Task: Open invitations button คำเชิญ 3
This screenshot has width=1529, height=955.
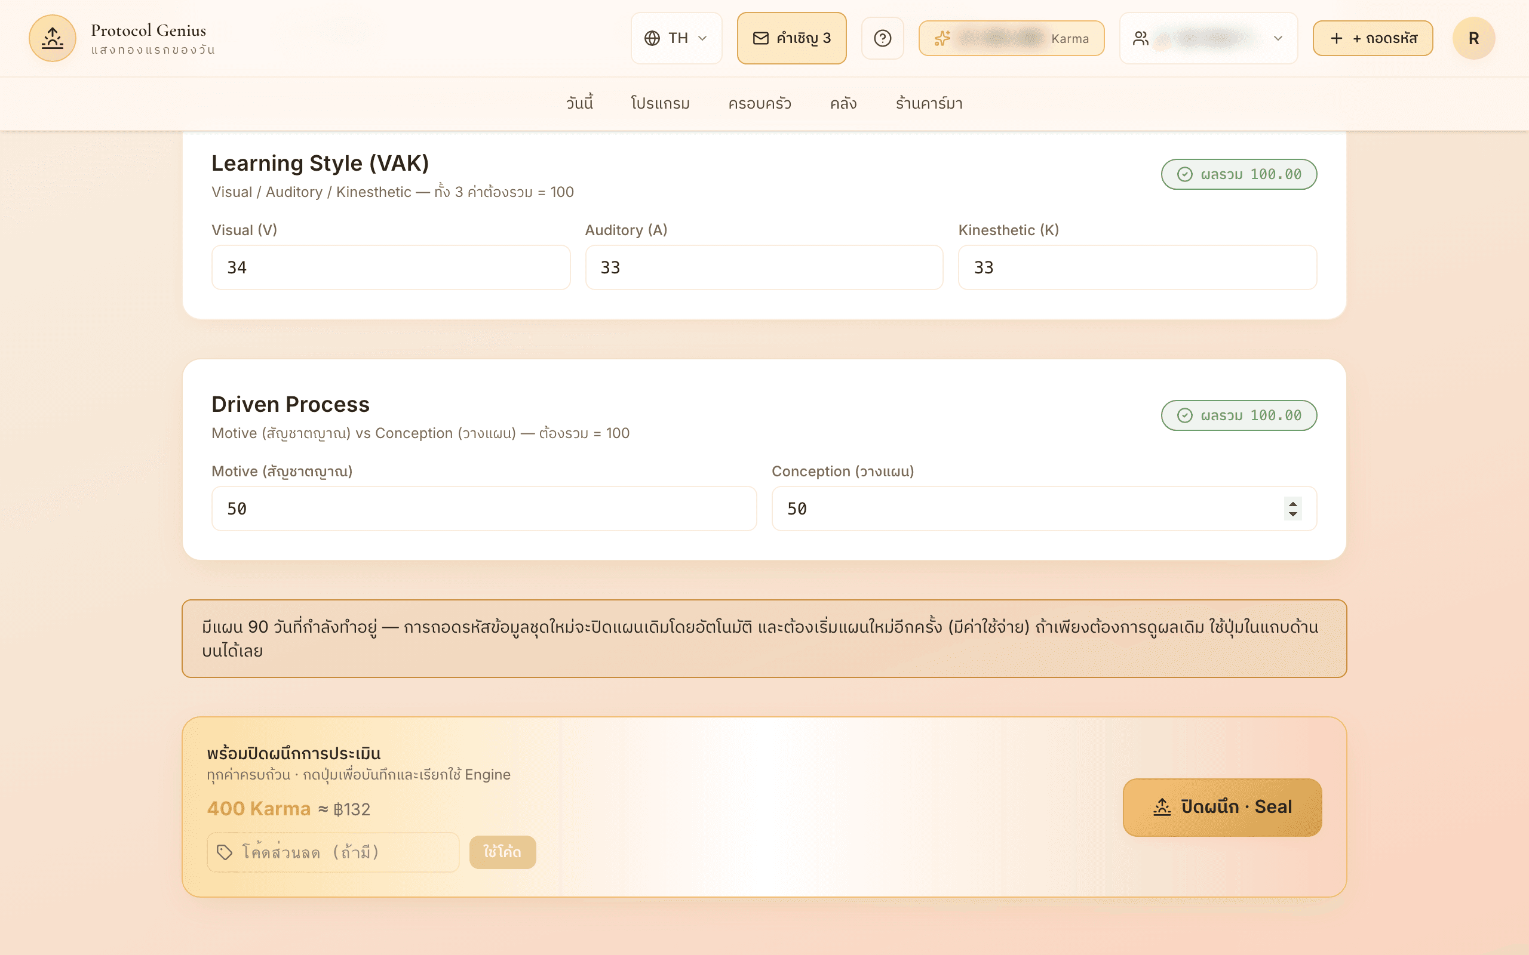Action: coord(791,39)
